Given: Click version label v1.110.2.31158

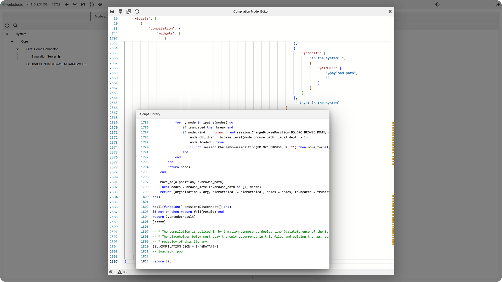Looking at the screenshot, I should [37, 4].
